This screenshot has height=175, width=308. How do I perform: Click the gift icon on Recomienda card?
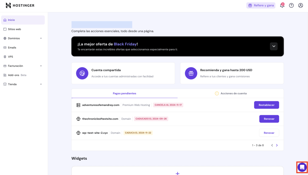191,73
